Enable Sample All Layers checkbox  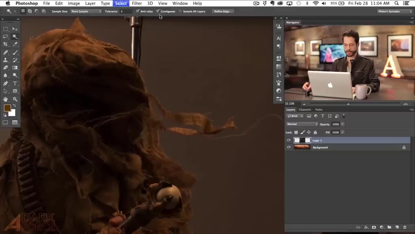click(x=180, y=11)
